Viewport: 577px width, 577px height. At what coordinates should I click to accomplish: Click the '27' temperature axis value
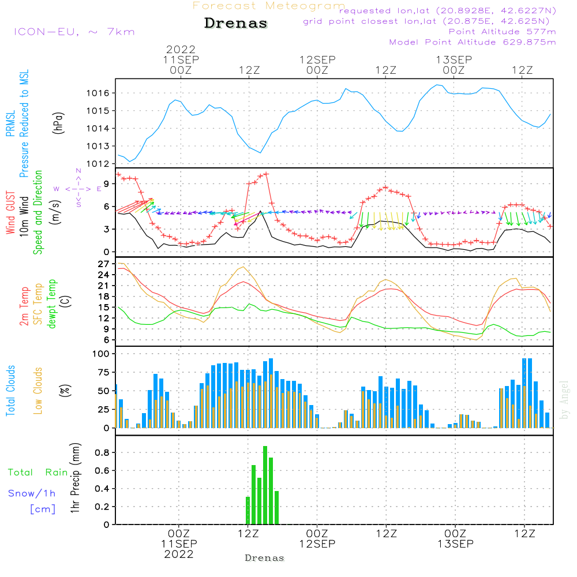click(104, 264)
